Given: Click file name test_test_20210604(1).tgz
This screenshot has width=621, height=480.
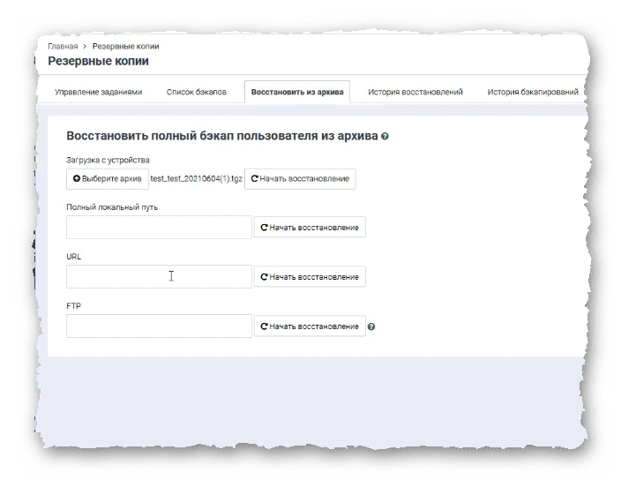Looking at the screenshot, I should pyautogui.click(x=196, y=178).
